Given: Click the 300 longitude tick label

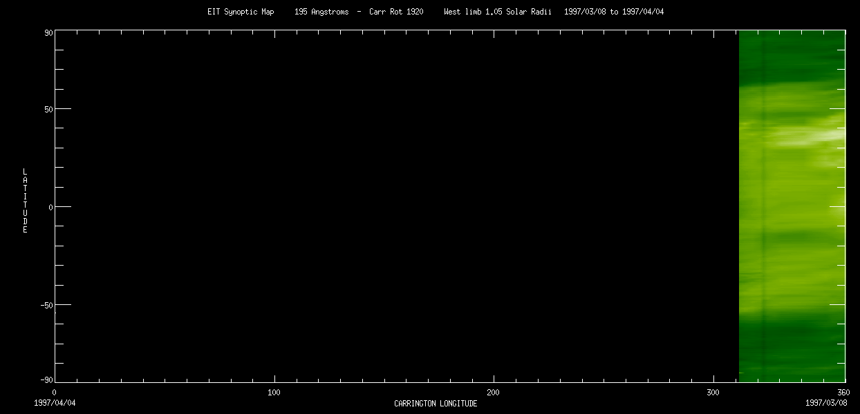Looking at the screenshot, I should click(x=713, y=393).
